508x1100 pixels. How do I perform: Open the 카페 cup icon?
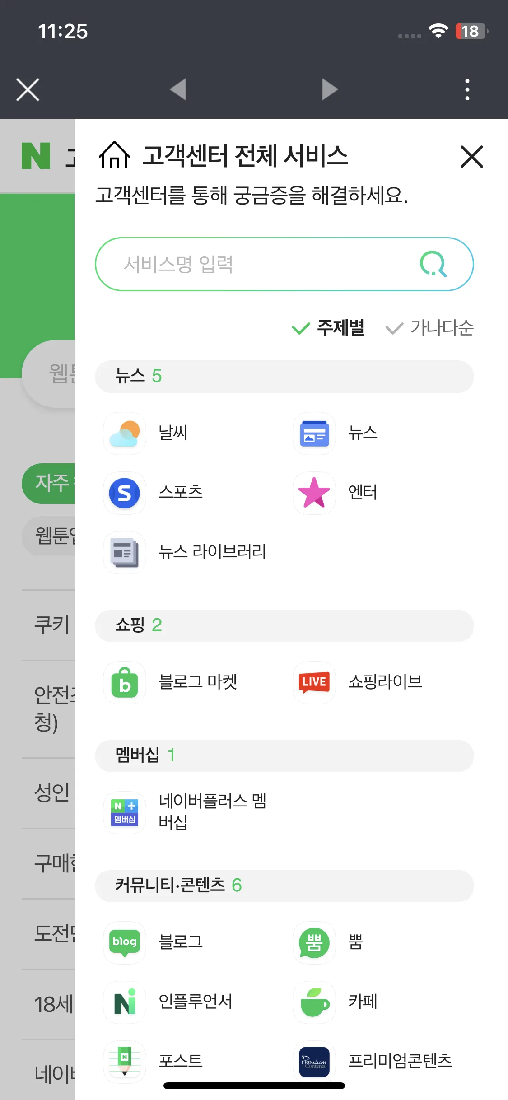coord(314,1002)
